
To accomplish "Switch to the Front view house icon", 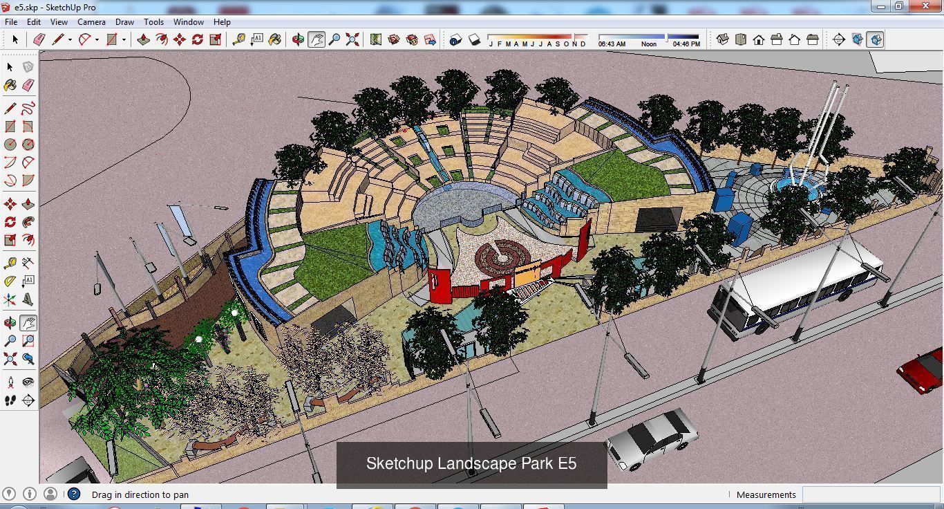I will point(759,39).
